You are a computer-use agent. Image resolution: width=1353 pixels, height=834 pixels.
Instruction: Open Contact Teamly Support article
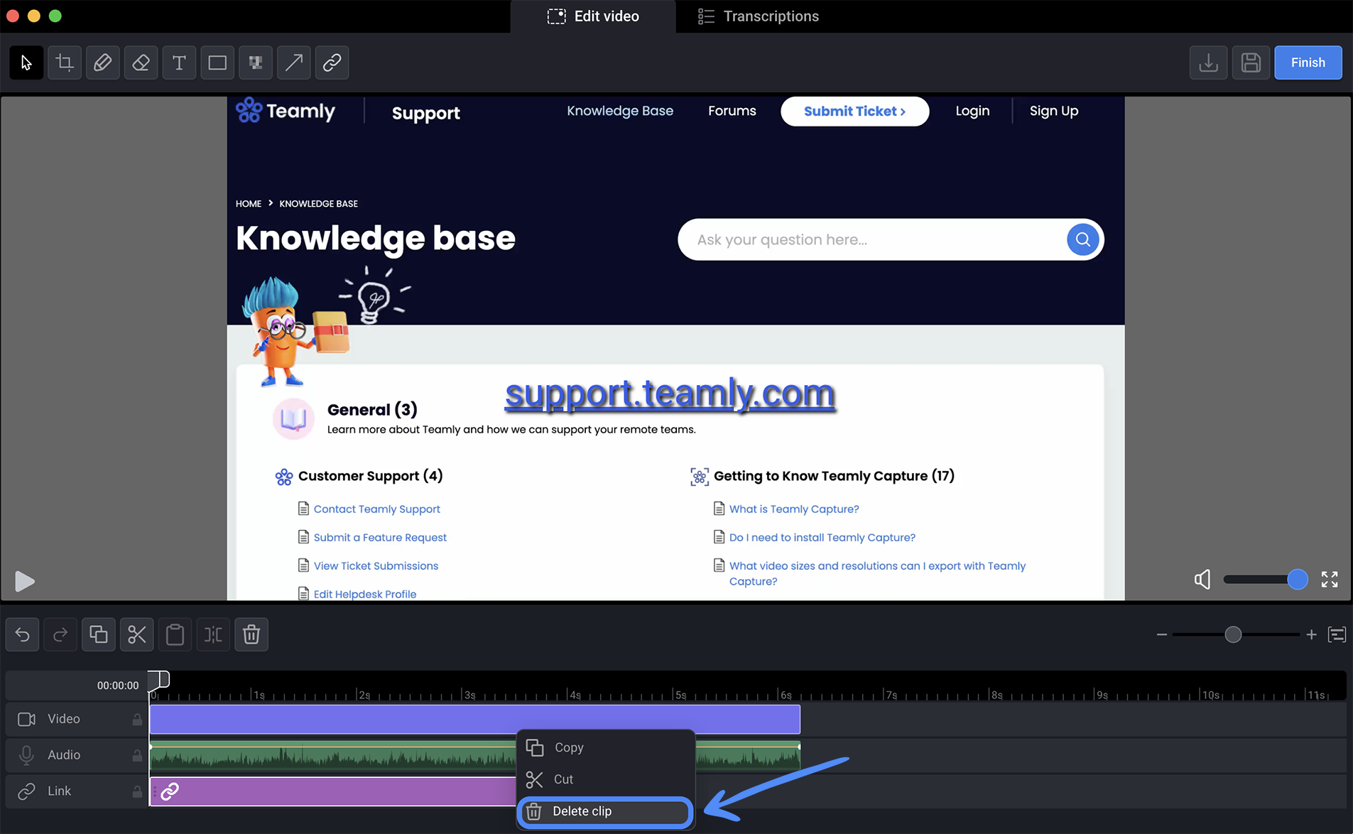click(x=376, y=509)
